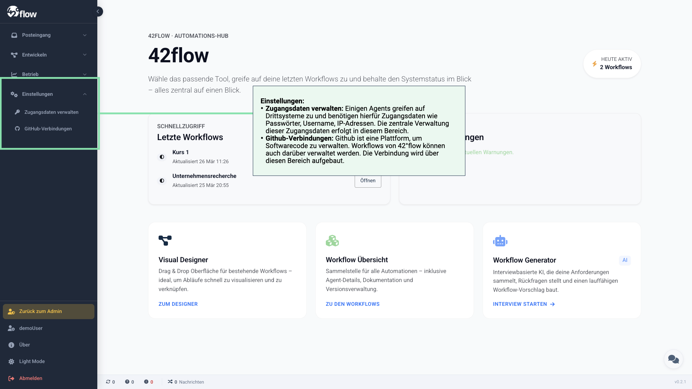Click the Workflow Übersicht cubes icon

coord(332,241)
